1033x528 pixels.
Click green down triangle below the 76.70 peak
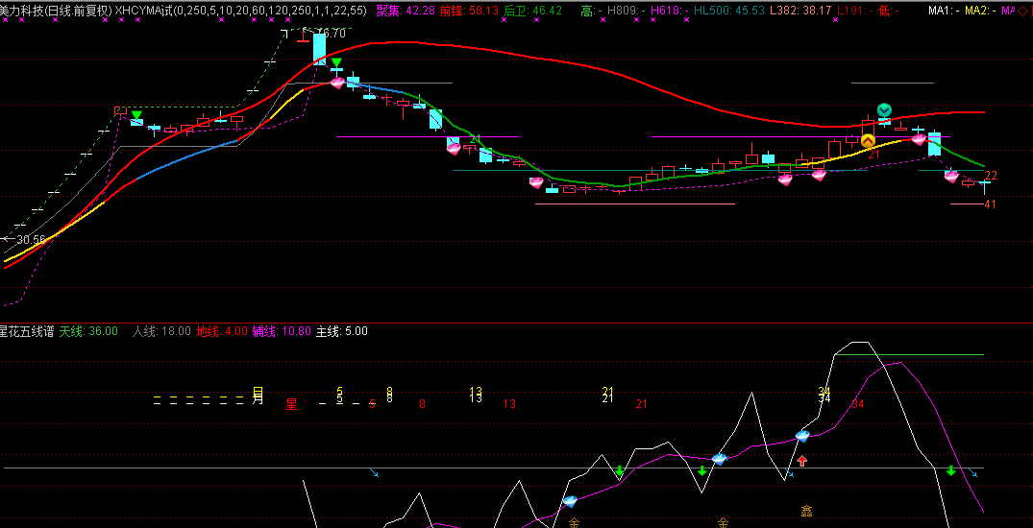pyautogui.click(x=336, y=63)
